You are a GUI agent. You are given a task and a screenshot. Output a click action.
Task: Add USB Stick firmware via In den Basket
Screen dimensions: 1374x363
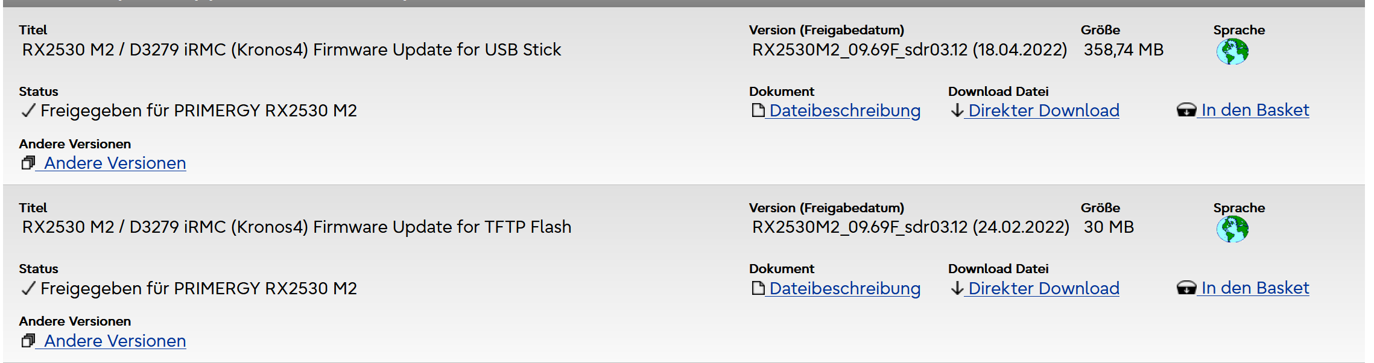1255,110
